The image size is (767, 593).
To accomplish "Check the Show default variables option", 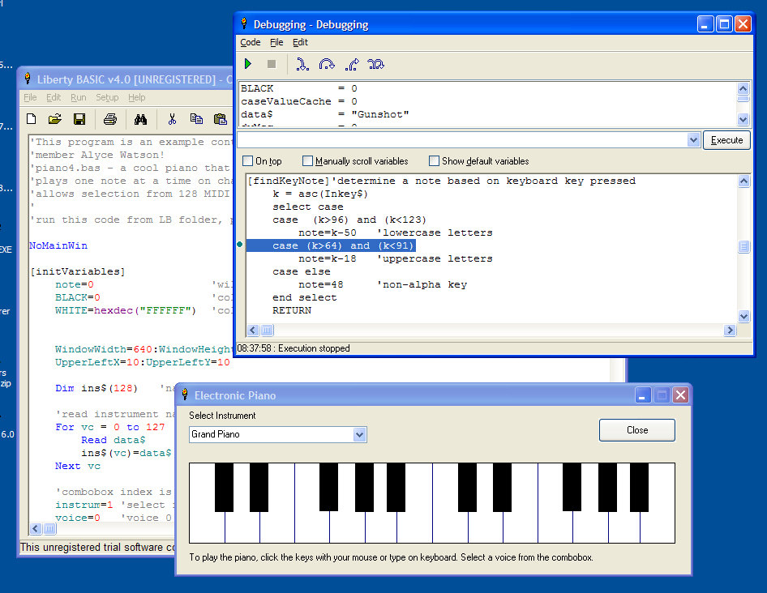I will pyautogui.click(x=434, y=161).
